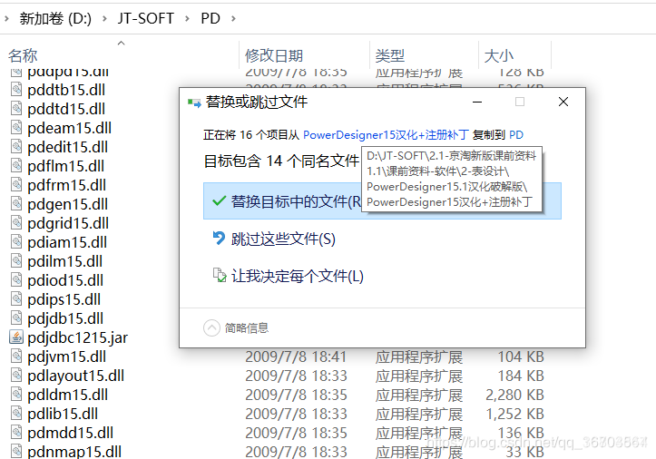This screenshot has width=656, height=459.
Task: Click the pdjdb15.dll file icon
Action: (16, 318)
